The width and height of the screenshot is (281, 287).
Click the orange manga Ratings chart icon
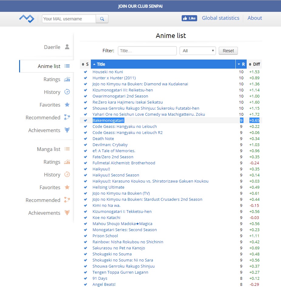pyautogui.click(x=67, y=162)
